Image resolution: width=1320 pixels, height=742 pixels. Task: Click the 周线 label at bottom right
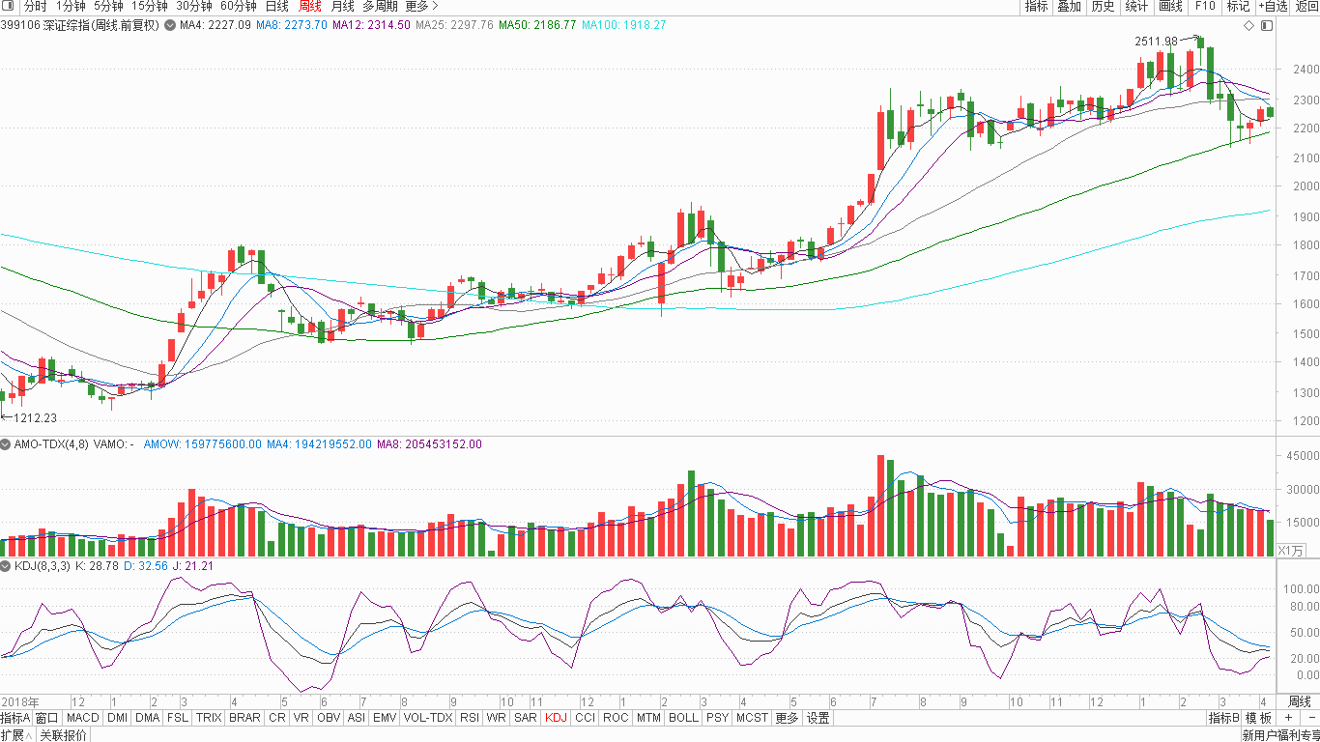[1300, 701]
